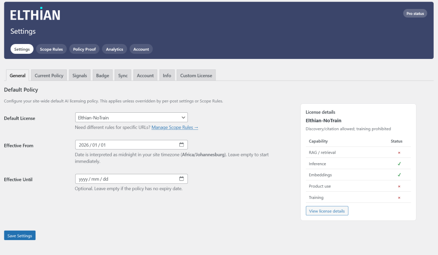Switch to the Info tab
438x255 pixels.
coord(167,76)
